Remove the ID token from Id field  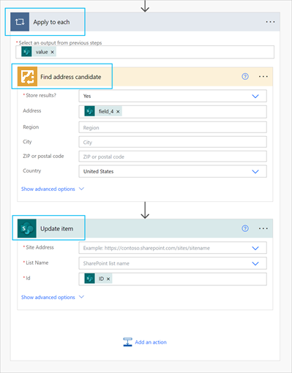tap(108, 279)
